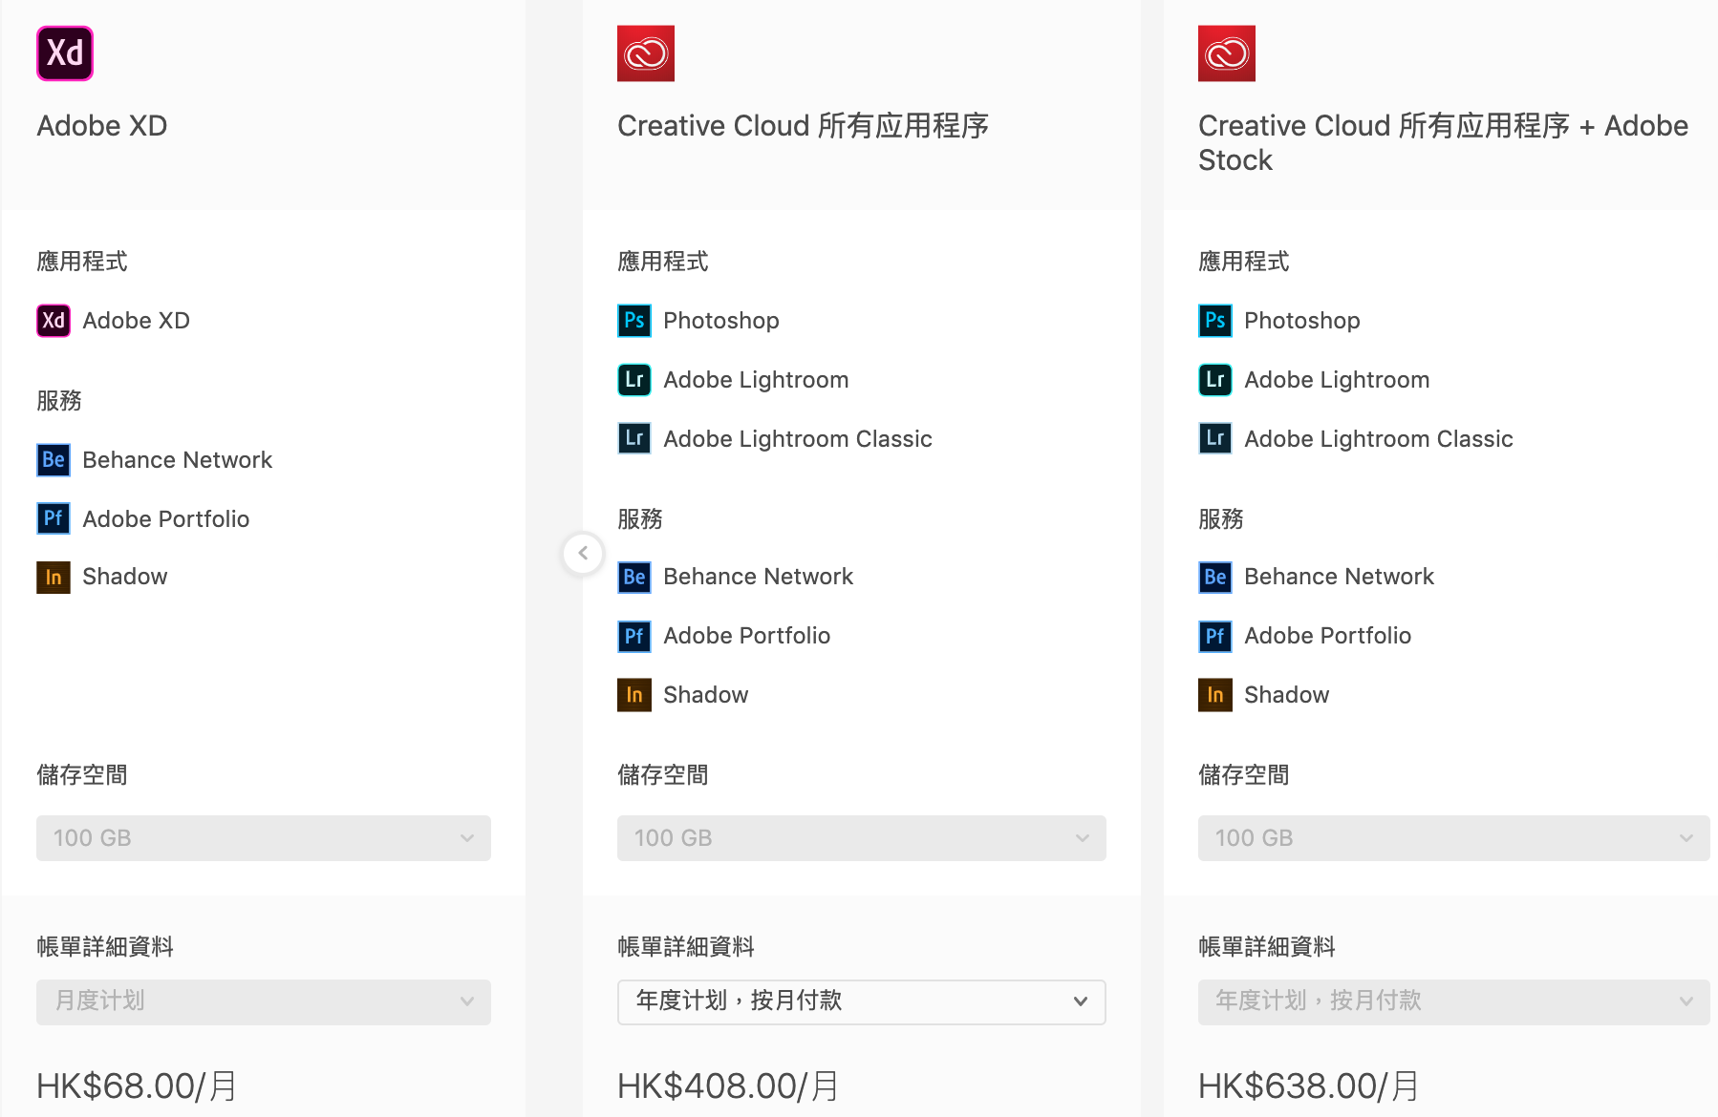
Task: Click the Adobe XD plan title
Action: (x=102, y=126)
